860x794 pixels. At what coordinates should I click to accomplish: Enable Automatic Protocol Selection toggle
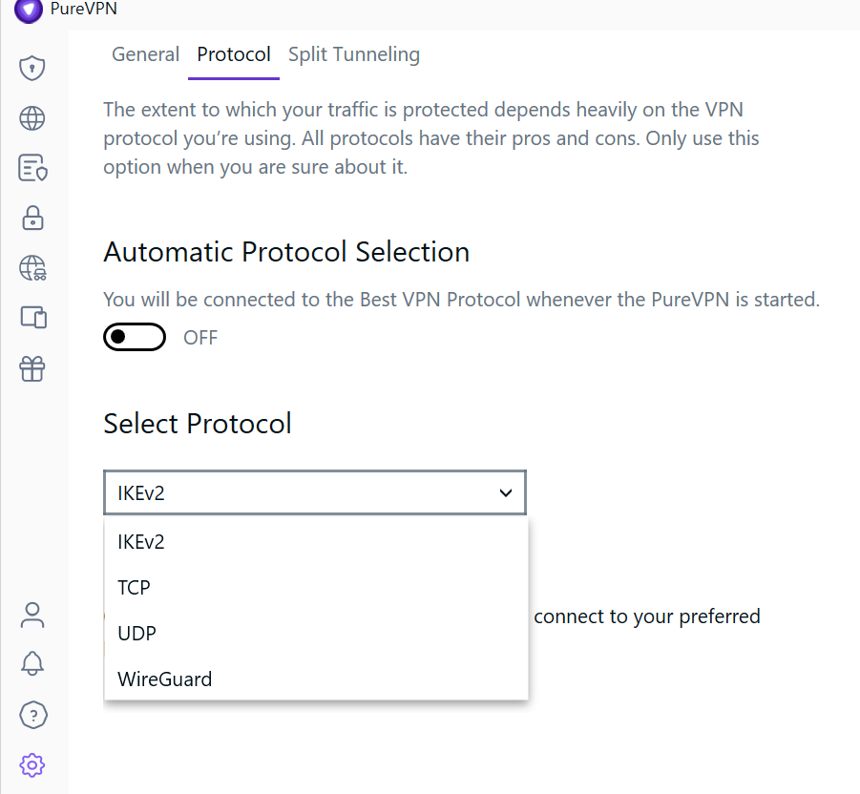(135, 337)
